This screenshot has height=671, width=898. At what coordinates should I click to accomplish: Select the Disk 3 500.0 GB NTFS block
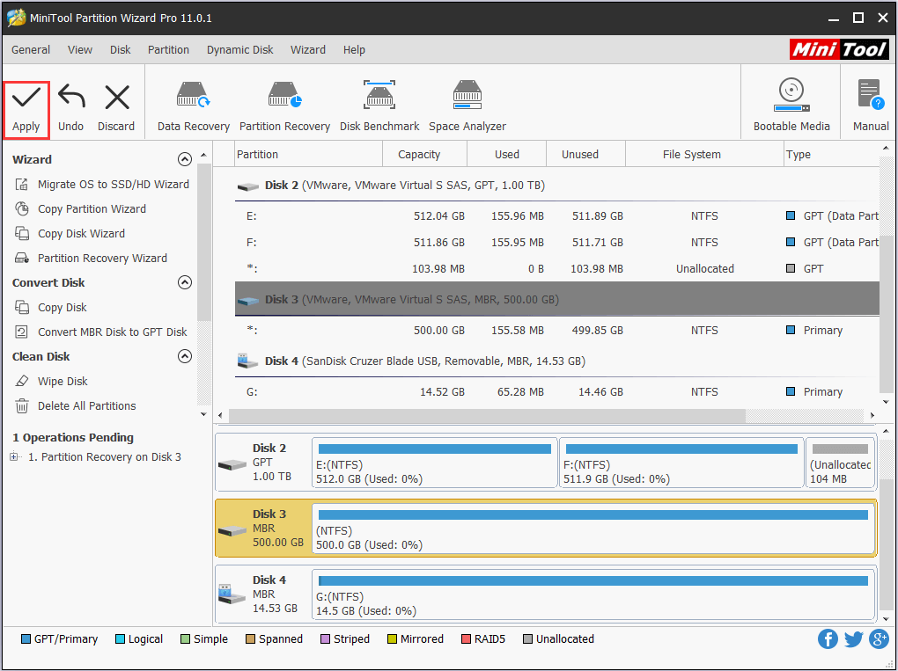[593, 529]
